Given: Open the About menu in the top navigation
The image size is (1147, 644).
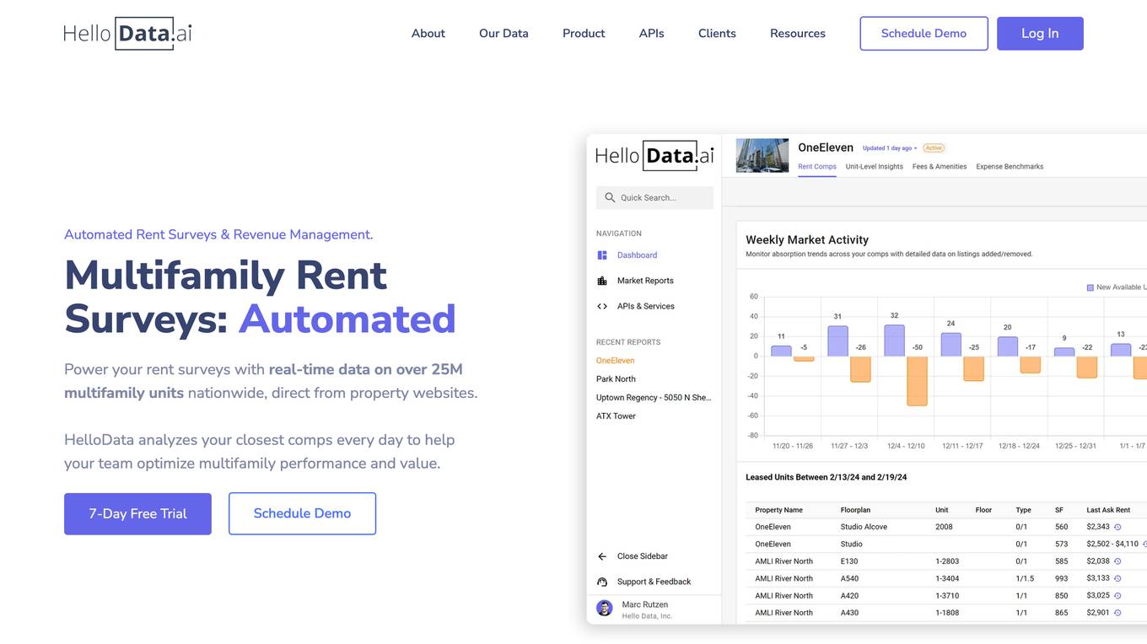Looking at the screenshot, I should point(428,34).
